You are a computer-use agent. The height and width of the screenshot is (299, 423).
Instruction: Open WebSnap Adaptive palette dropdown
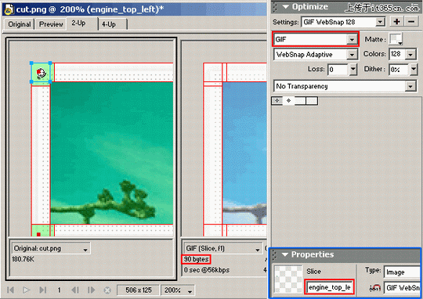tap(316, 55)
